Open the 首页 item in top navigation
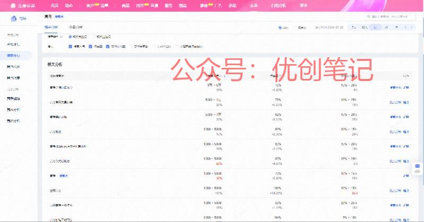This screenshot has height=222, width=424. 55,5
